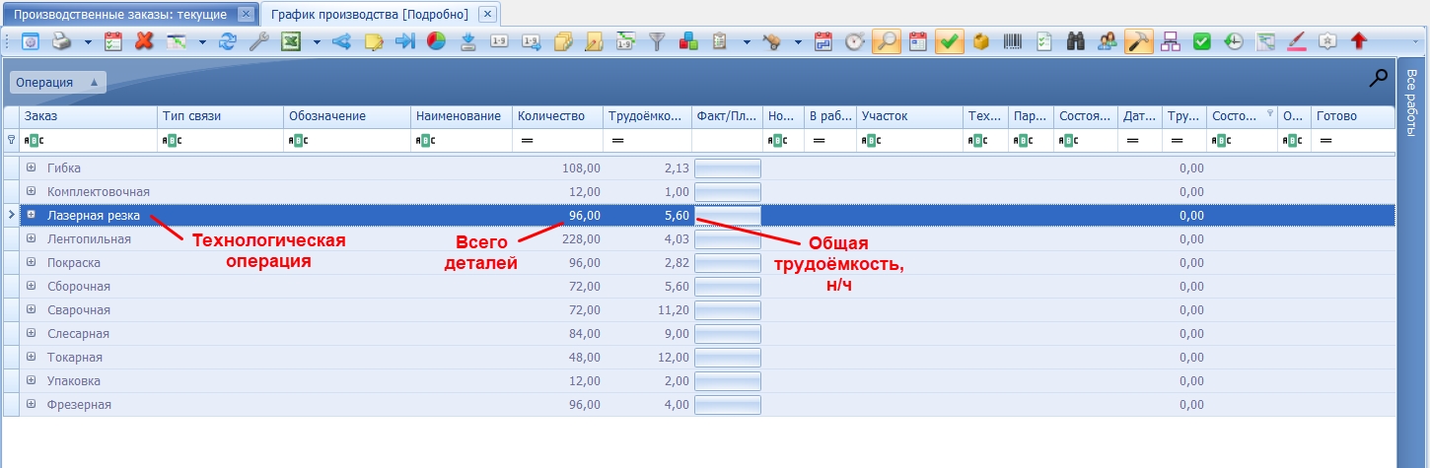Open the pie chart icon
Image resolution: width=1430 pixels, height=468 pixels.
point(436,41)
